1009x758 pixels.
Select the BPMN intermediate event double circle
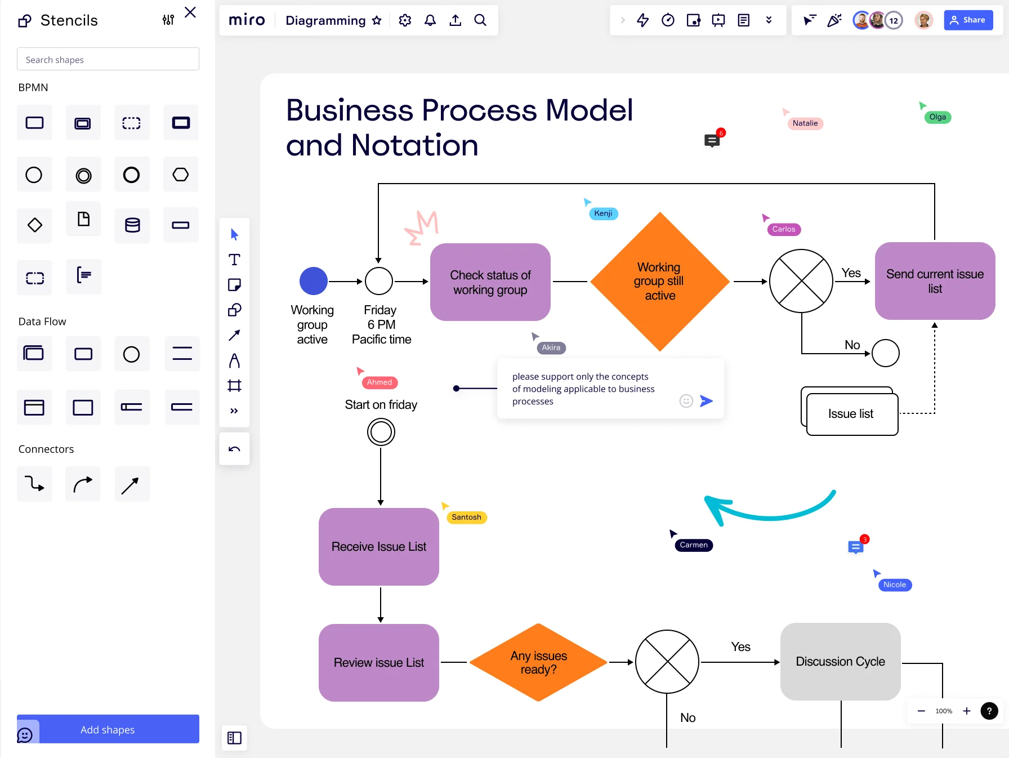pyautogui.click(x=83, y=175)
